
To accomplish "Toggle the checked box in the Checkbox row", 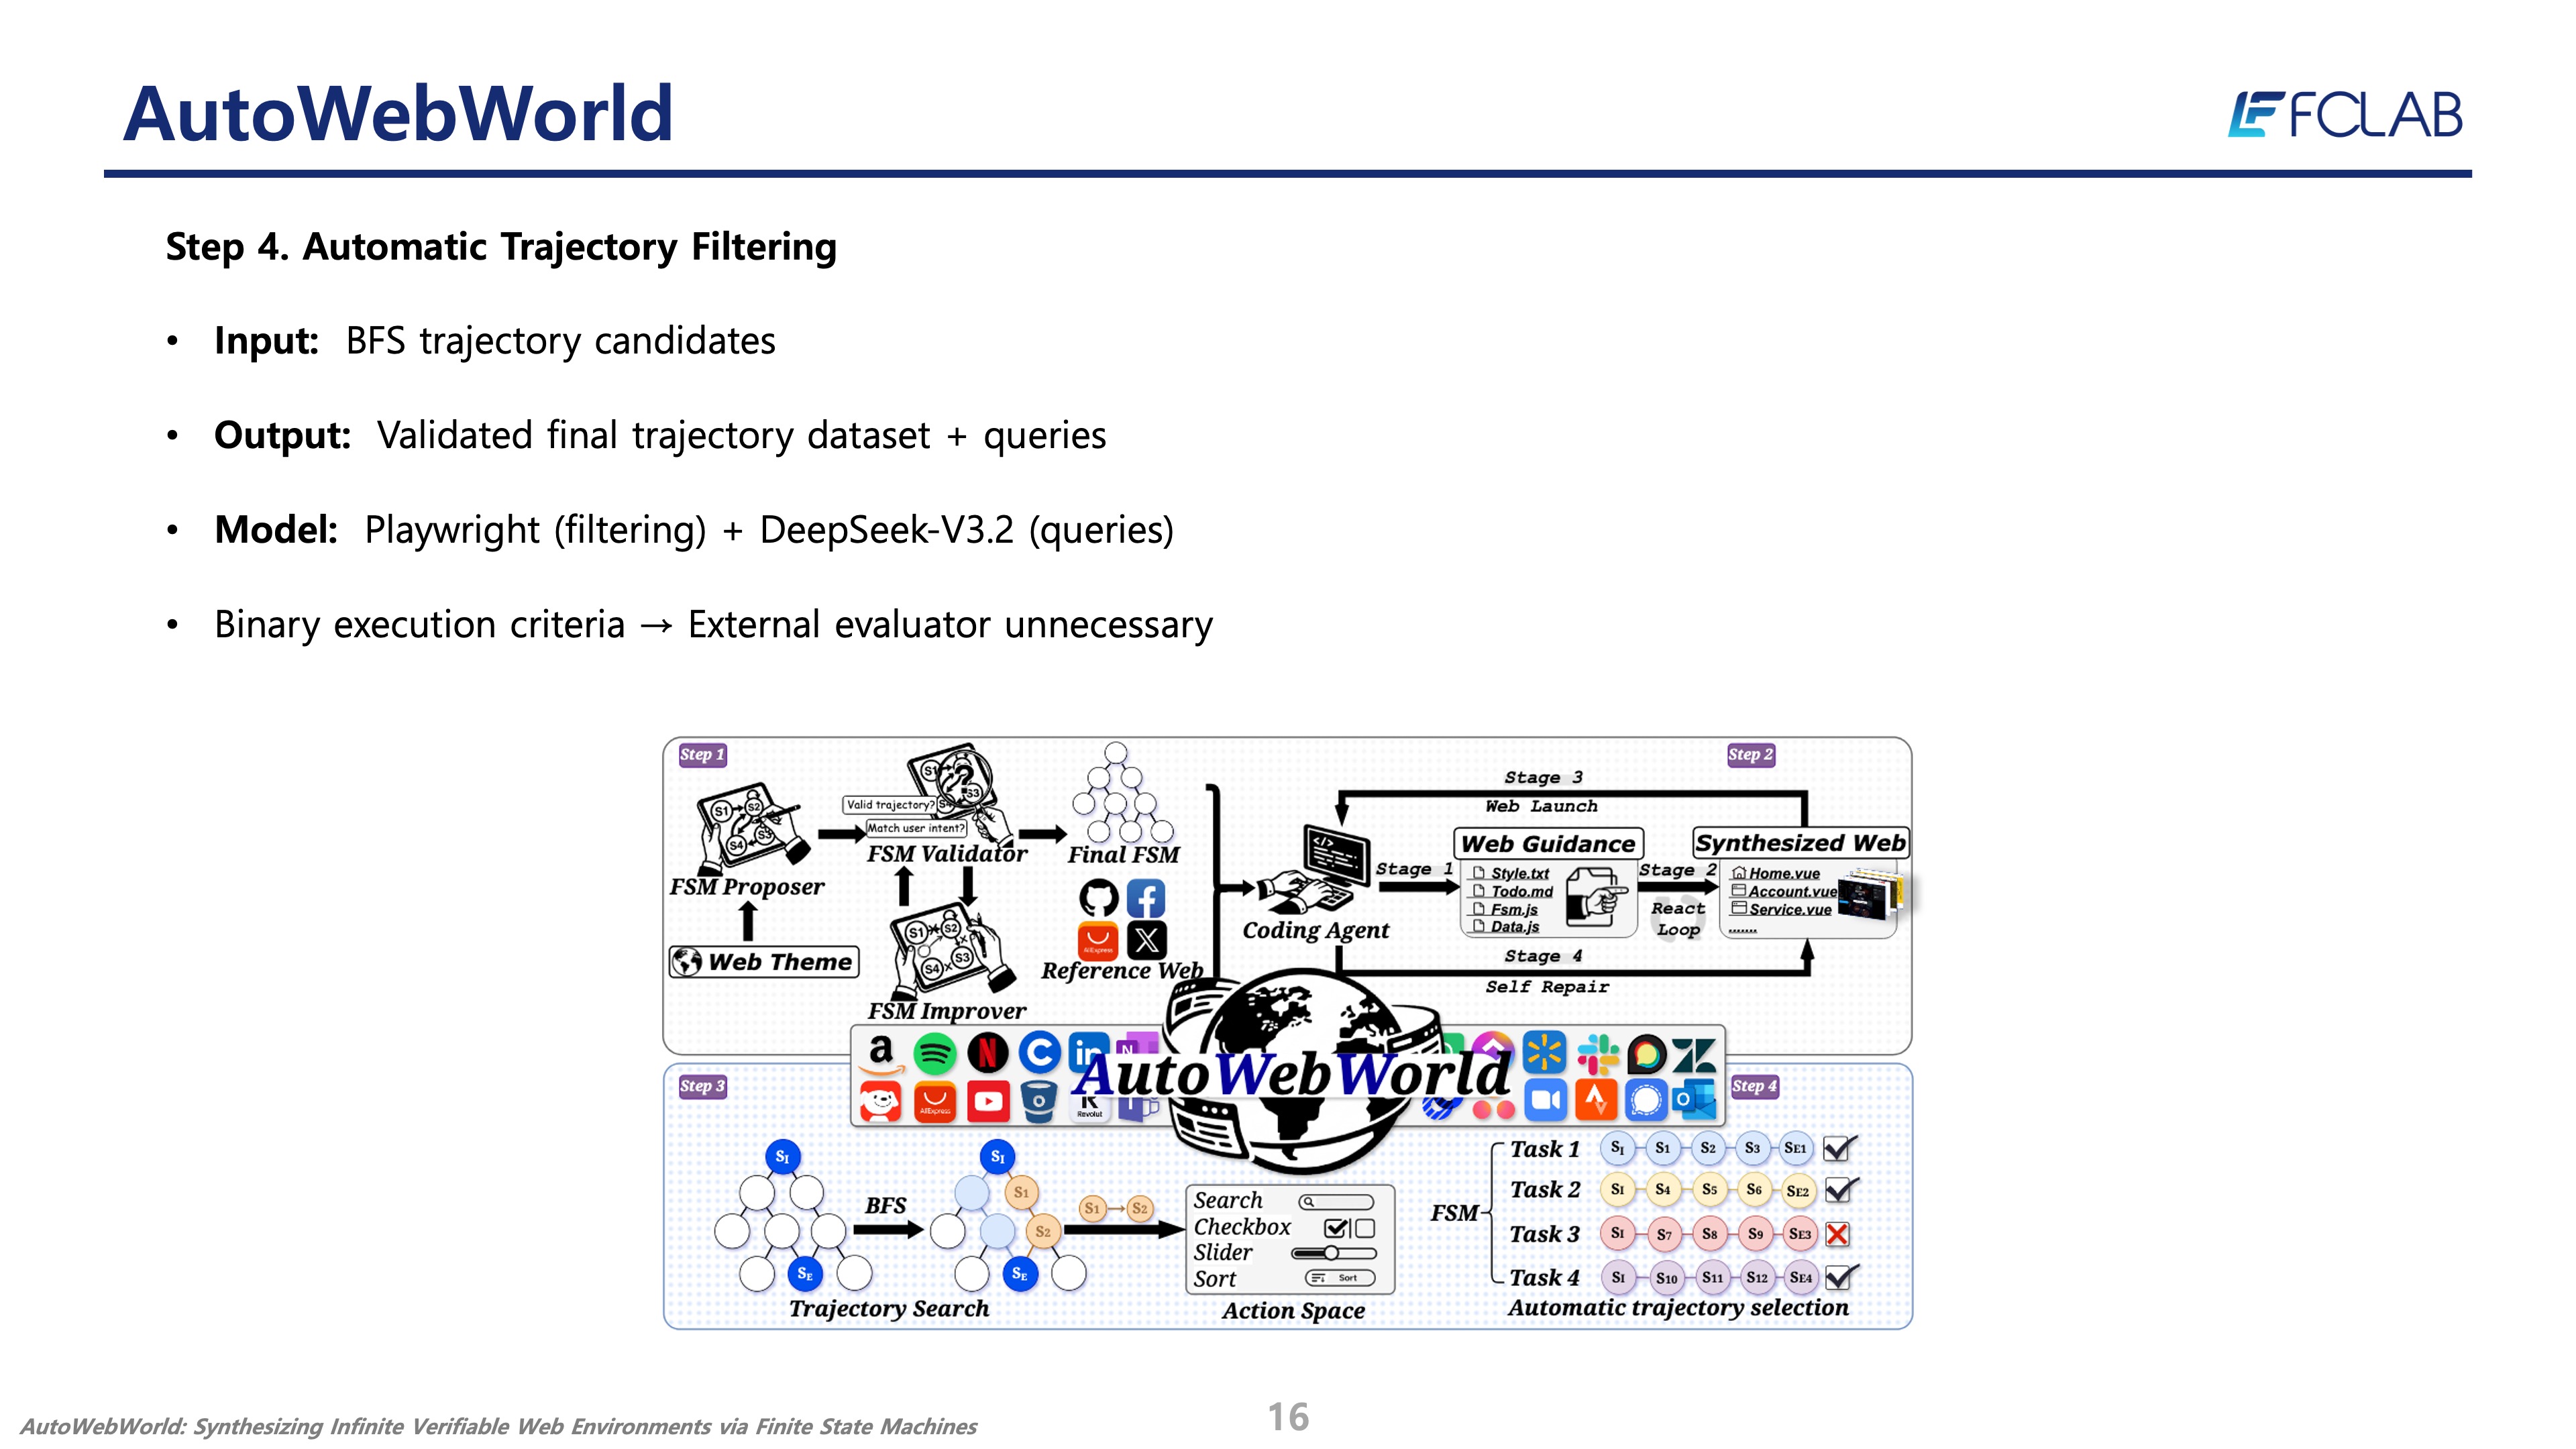I will (1335, 1228).
